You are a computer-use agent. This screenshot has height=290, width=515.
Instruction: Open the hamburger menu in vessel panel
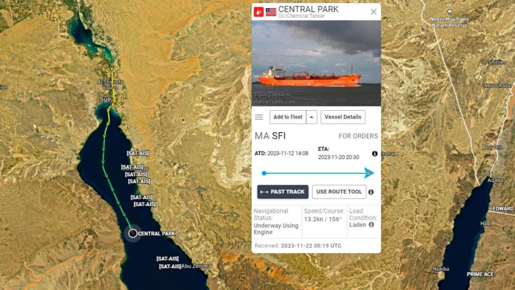[x=259, y=117]
